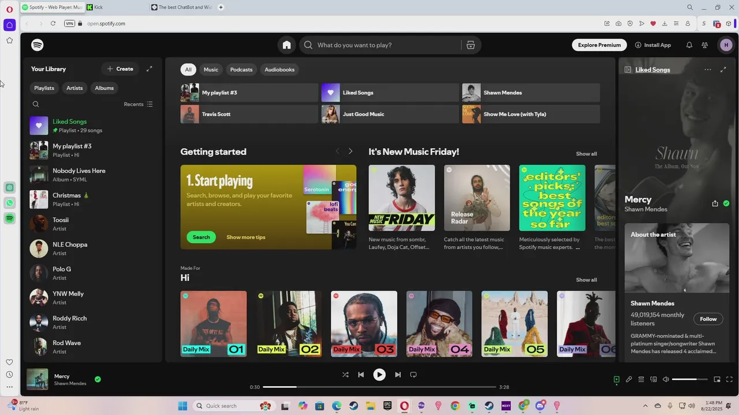Click green Search button in Getting started

point(201,237)
